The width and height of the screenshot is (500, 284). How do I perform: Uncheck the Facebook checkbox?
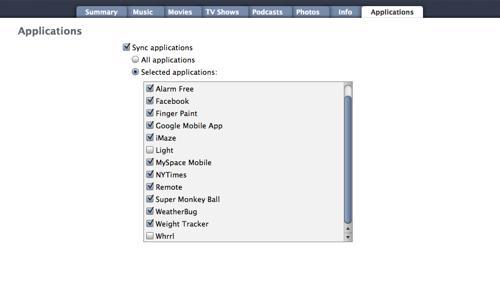(150, 101)
